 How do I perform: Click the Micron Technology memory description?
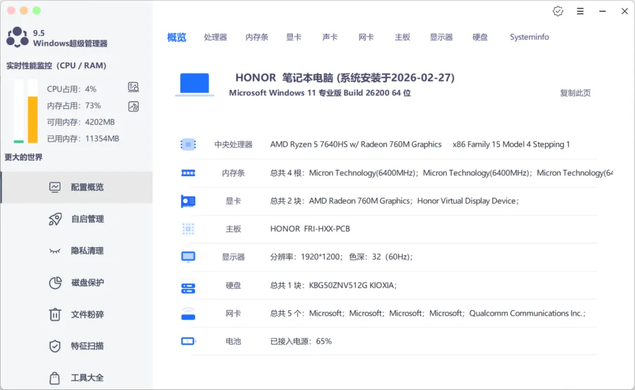click(442, 173)
